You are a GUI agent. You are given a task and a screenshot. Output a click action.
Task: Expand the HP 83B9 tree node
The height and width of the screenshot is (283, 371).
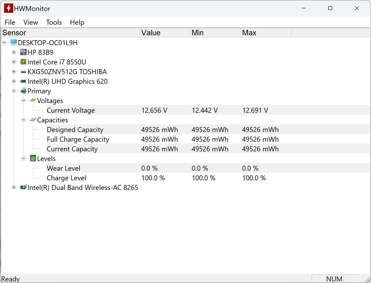tap(14, 52)
